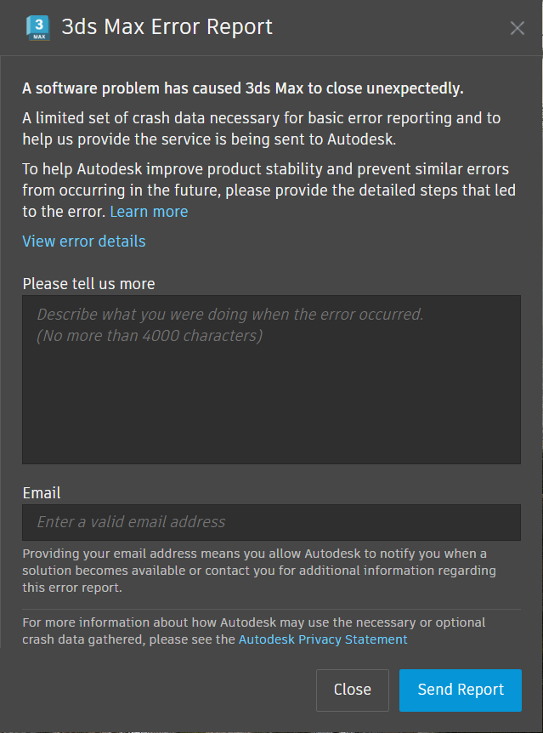
Task: Click the 'Enter a valid email address' placeholder
Action: [132, 522]
